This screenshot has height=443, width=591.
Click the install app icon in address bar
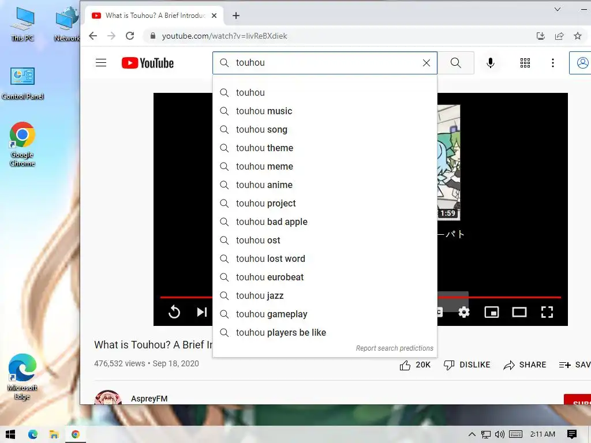click(x=541, y=36)
